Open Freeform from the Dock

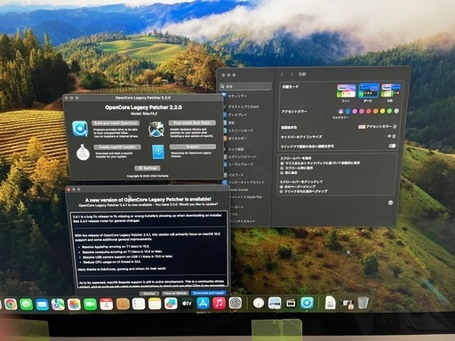point(171,304)
